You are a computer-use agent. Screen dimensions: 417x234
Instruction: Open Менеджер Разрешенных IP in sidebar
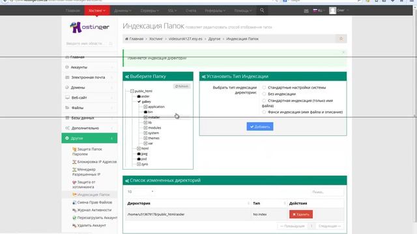(x=87, y=172)
